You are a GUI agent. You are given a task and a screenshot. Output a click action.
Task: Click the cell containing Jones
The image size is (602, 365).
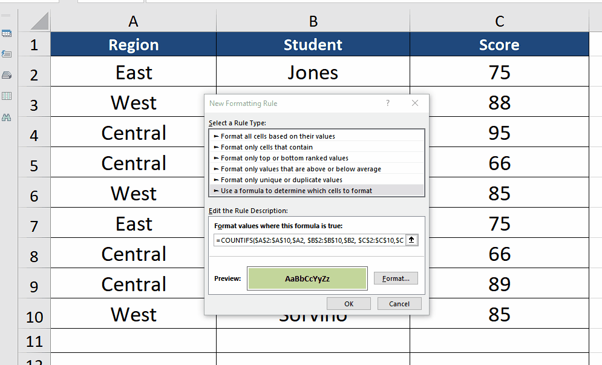coord(313,72)
